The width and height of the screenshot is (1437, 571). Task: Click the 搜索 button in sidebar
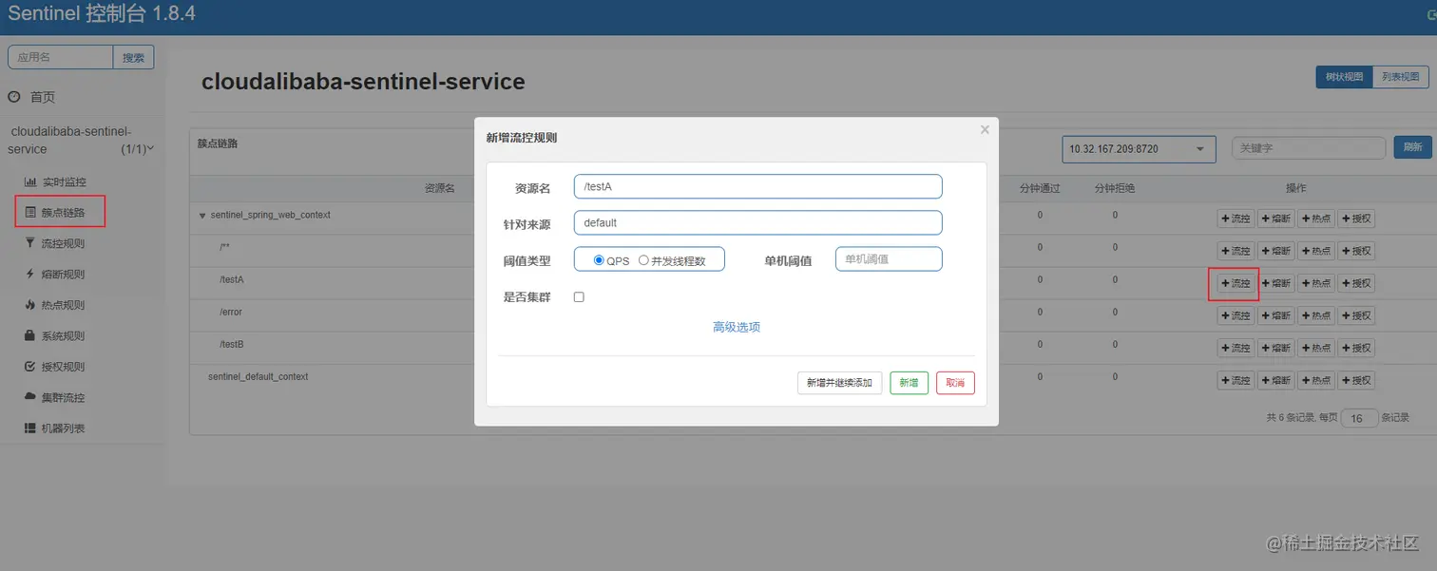point(134,57)
